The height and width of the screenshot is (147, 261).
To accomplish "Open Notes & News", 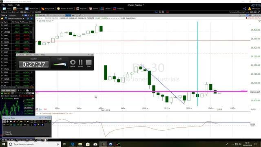I will click(x=65, y=9).
